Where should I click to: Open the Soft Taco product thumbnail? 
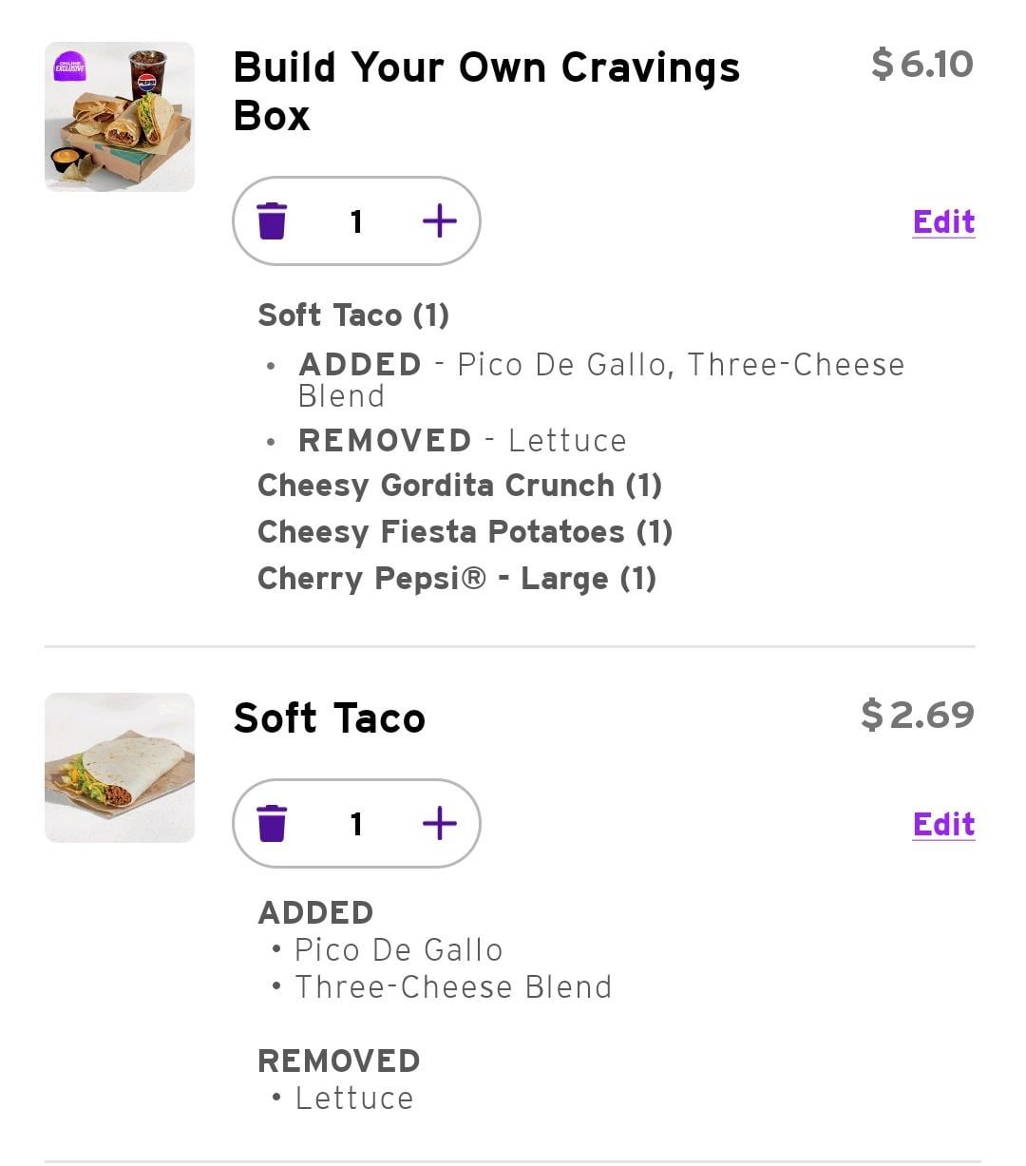click(x=120, y=768)
